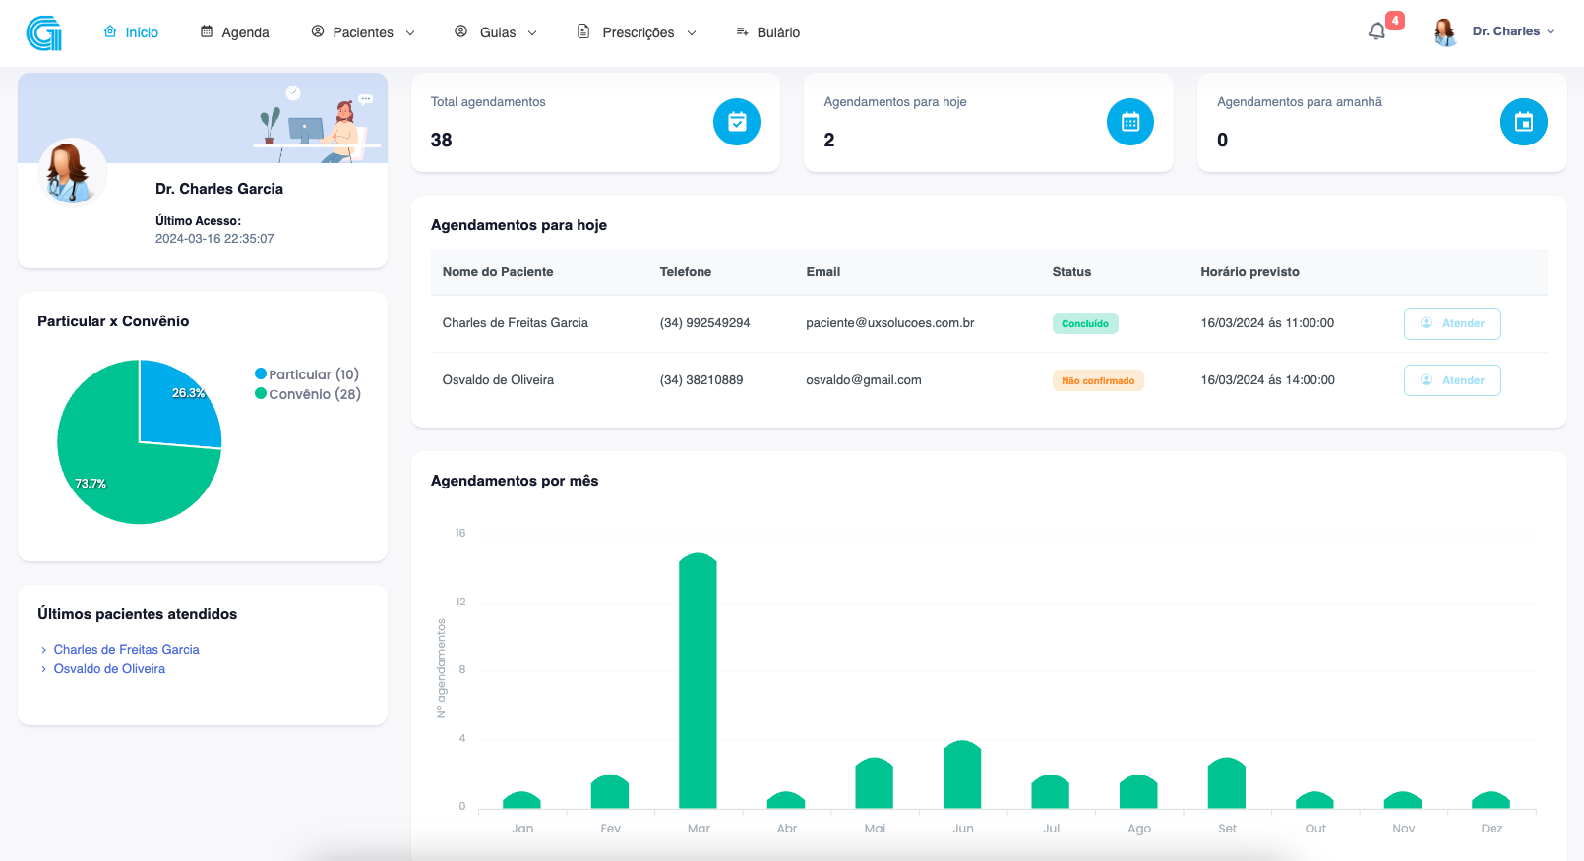Screen dimensions: 1584x861
Task: Open the Dr. Charles user menu chevron
Action: point(1551,31)
